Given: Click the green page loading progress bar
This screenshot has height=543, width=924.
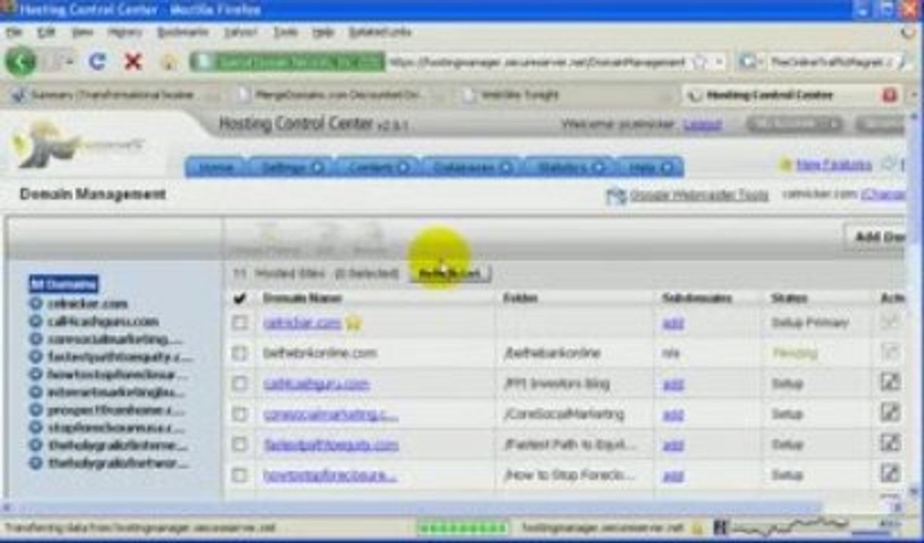Looking at the screenshot, I should (x=463, y=528).
